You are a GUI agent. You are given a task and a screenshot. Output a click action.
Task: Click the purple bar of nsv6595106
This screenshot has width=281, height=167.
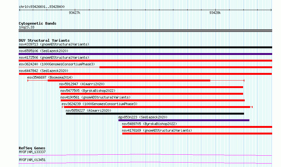tap(145, 54)
